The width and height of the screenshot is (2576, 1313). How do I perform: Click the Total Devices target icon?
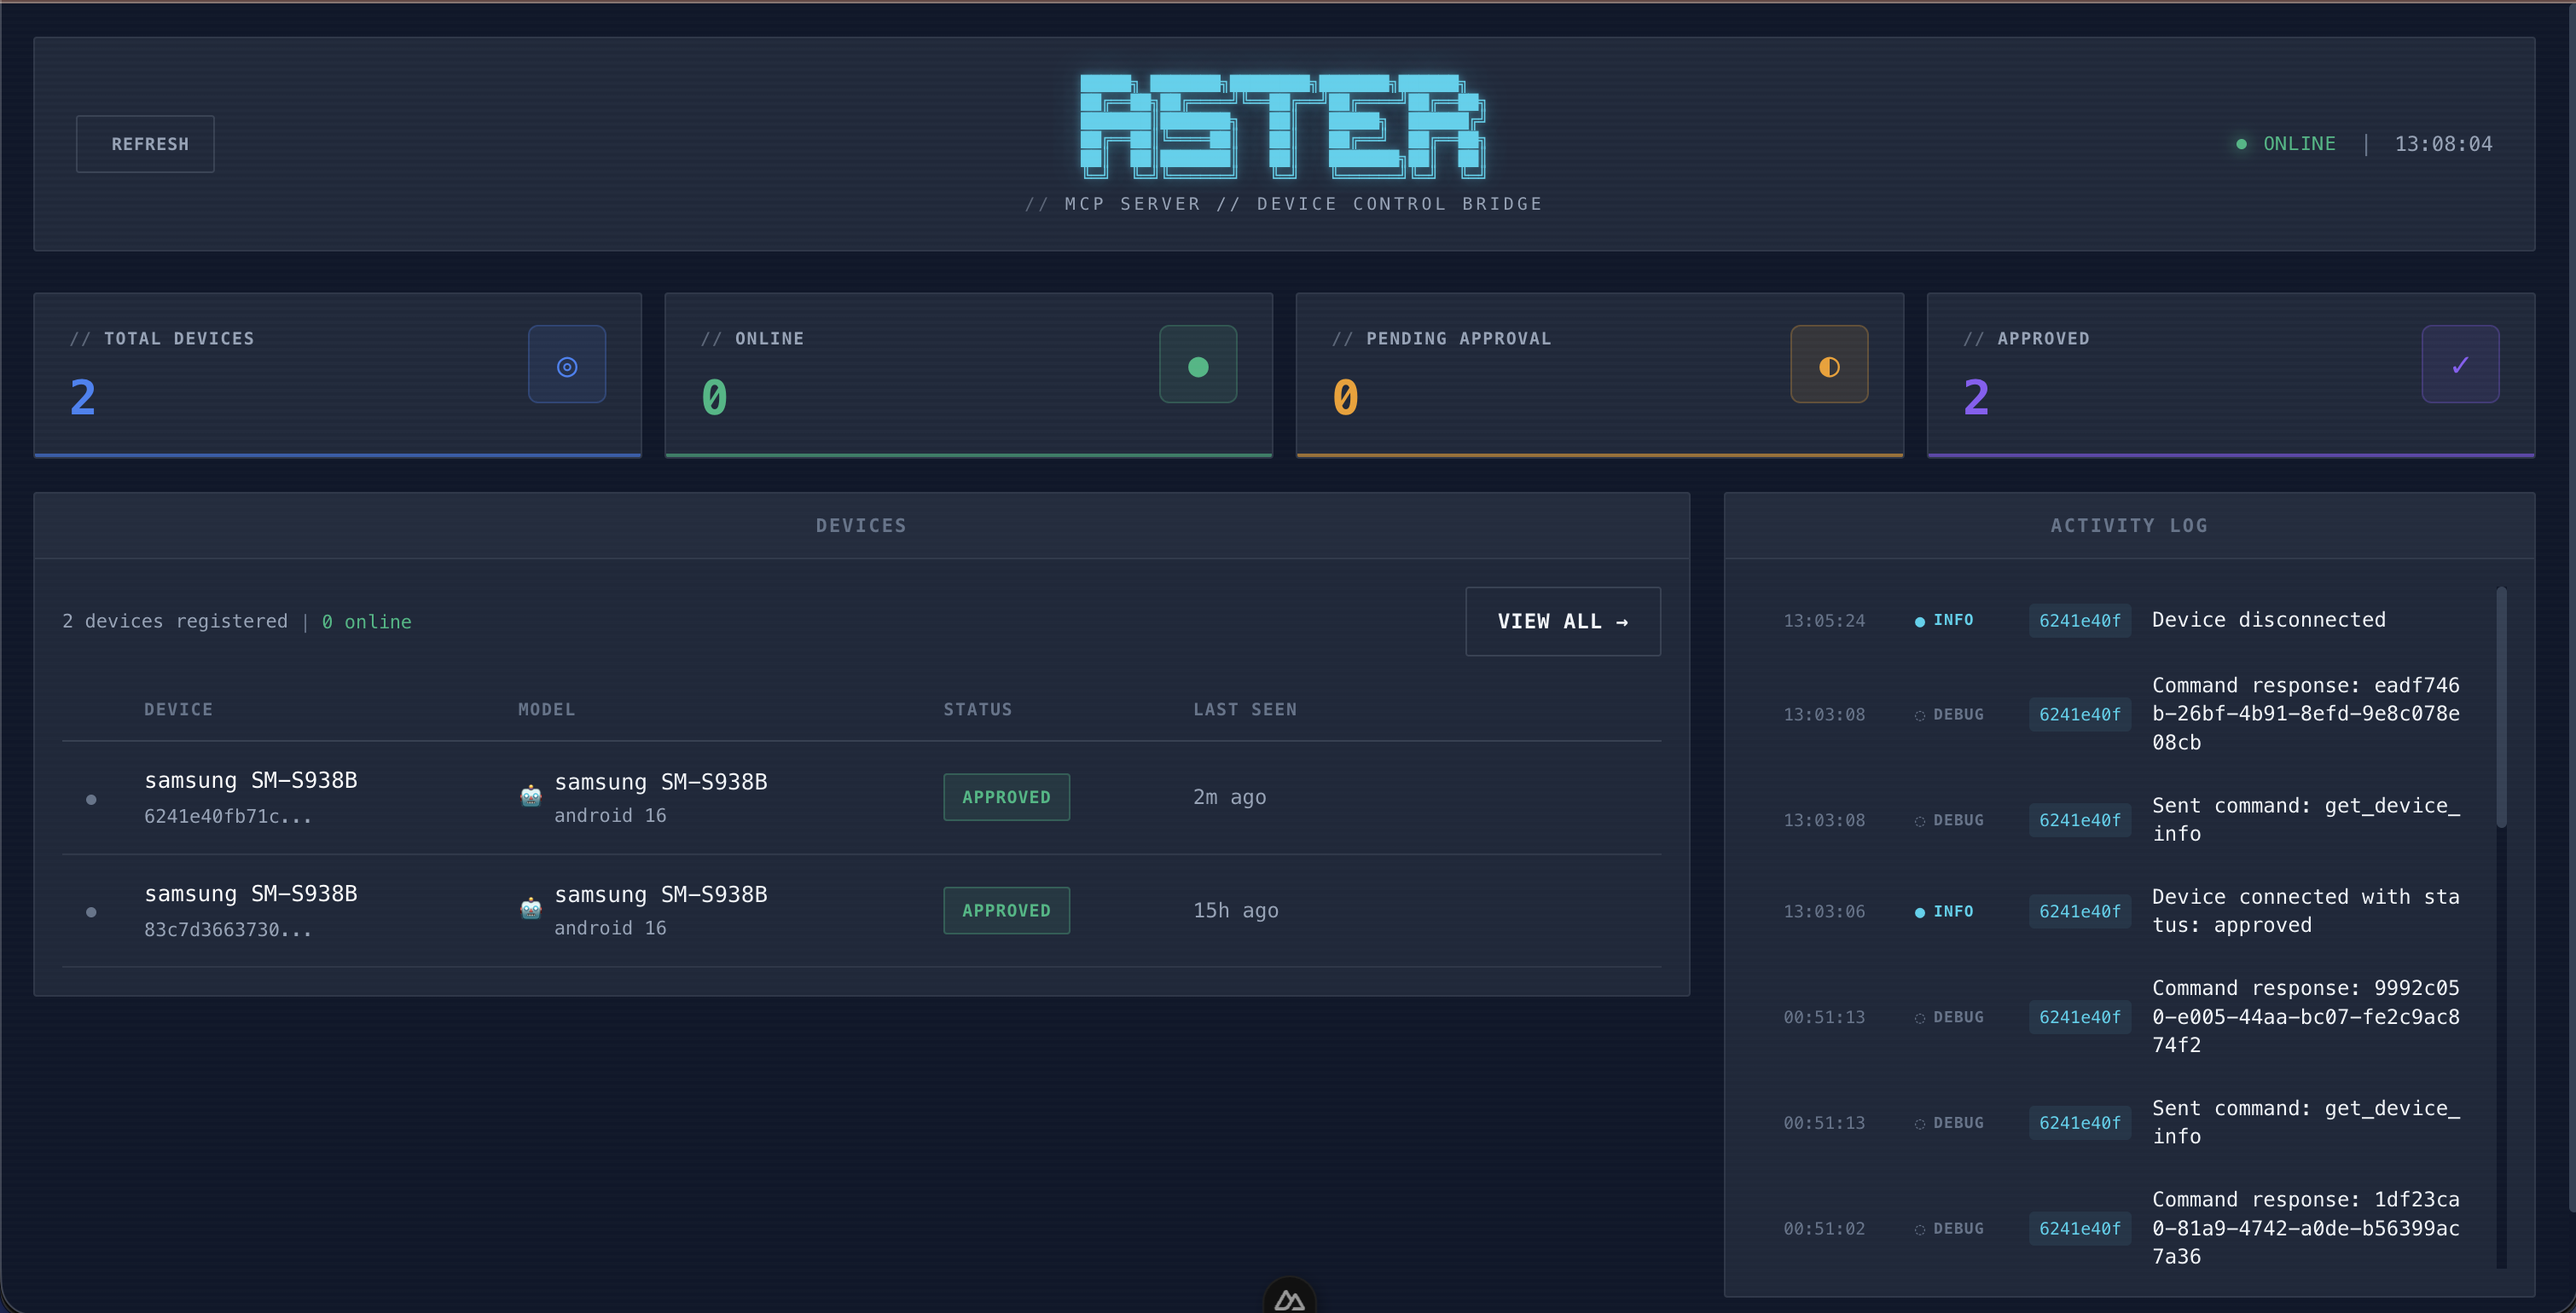[567, 366]
